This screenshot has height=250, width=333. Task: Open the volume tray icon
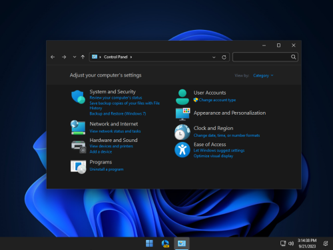[291, 243]
